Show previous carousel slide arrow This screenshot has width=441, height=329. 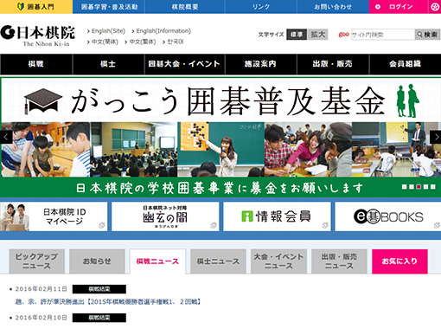(x=6, y=137)
